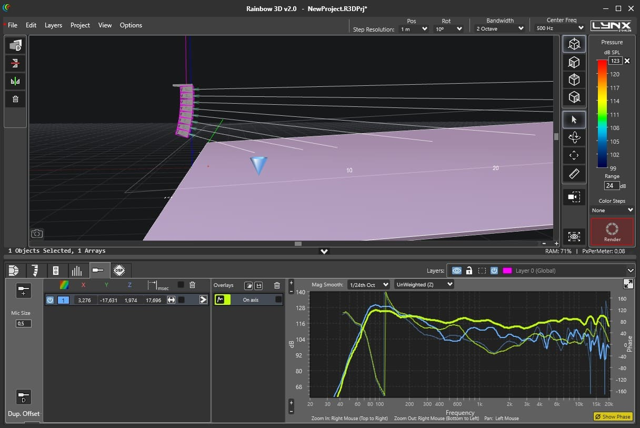Screen dimensions: 640x428
Task: Toggle power for microphone 1
Action: pos(50,300)
